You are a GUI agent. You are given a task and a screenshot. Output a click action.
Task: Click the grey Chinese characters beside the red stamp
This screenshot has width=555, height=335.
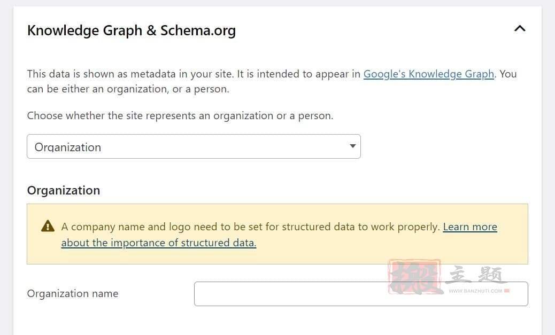pyautogui.click(x=474, y=275)
